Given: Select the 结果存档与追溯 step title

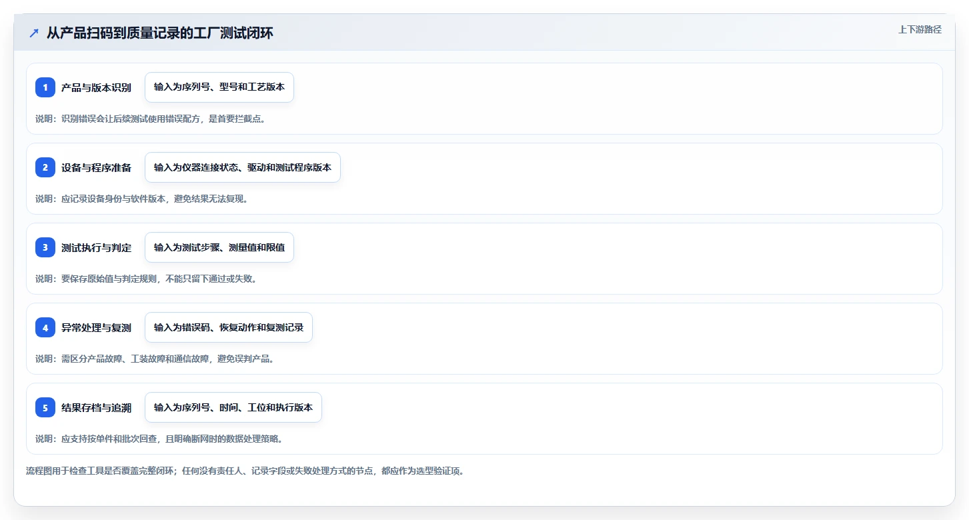Looking at the screenshot, I should pos(96,407).
